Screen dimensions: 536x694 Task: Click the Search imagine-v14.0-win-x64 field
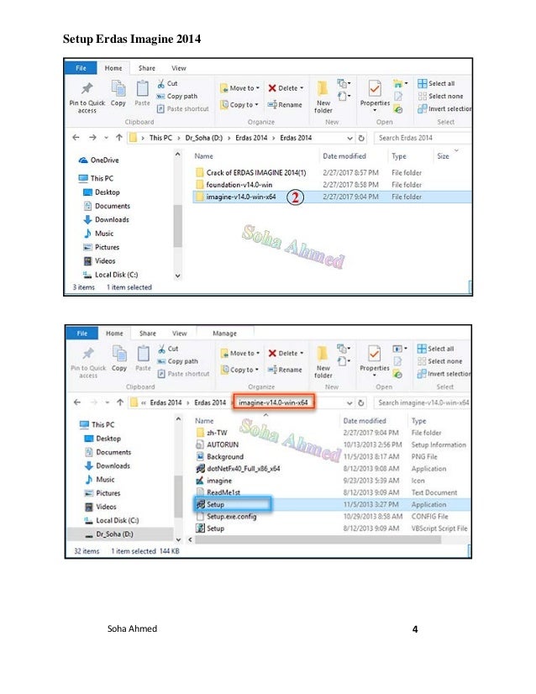(423, 402)
